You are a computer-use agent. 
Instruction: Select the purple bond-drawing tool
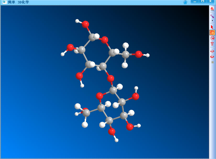point(212,16)
